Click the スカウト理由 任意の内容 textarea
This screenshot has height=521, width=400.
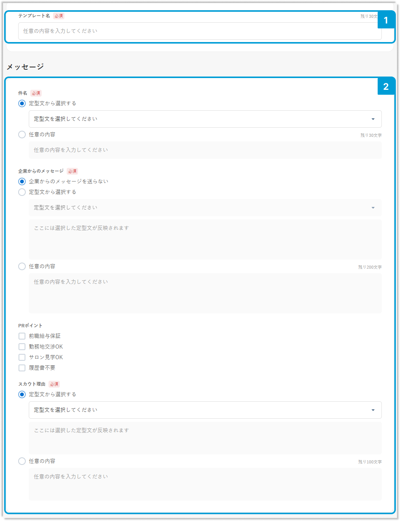coord(205,484)
